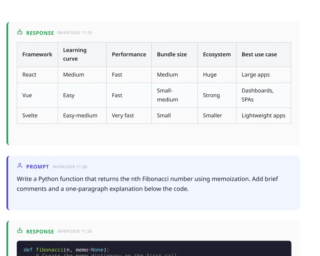This screenshot has width=320, height=256.
Task: Click the Fast performance cell in the React row
Action: 129,75
